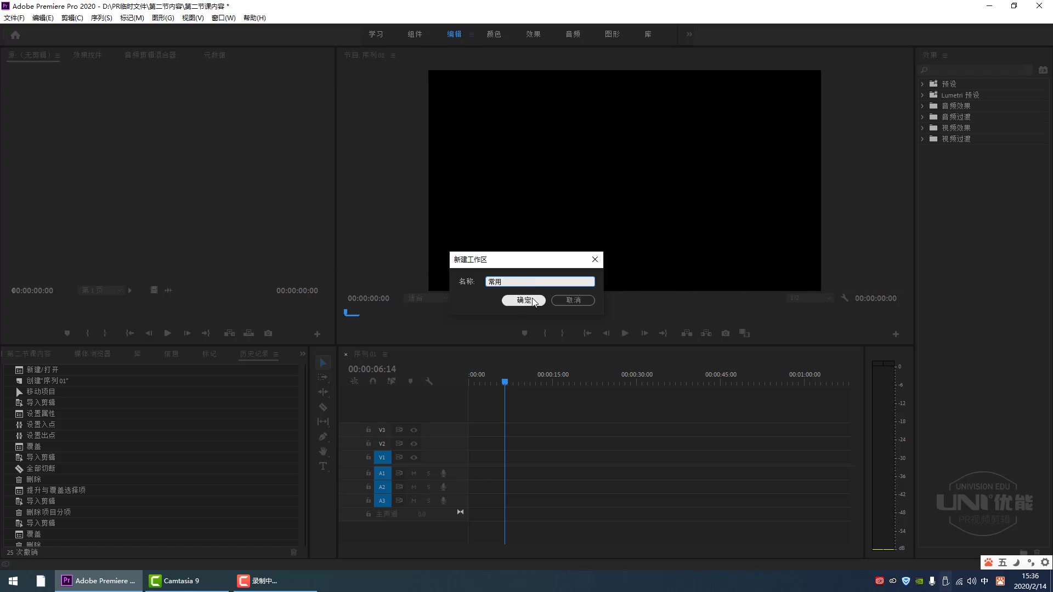Click 取消 to cancel the dialog

pyautogui.click(x=573, y=300)
